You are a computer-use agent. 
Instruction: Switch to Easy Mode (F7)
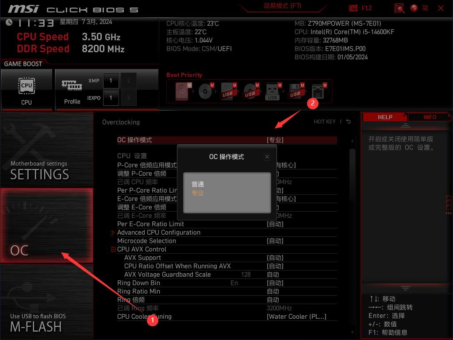[282, 6]
